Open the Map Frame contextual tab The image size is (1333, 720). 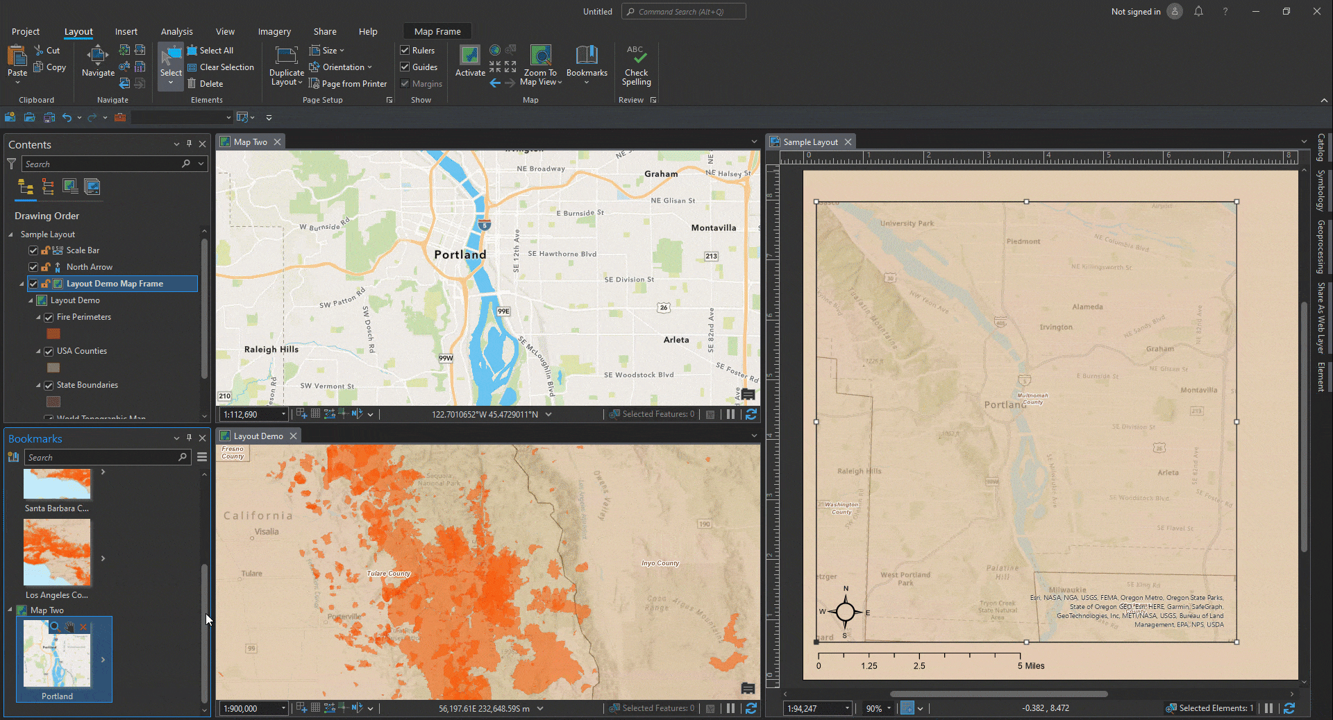click(437, 32)
